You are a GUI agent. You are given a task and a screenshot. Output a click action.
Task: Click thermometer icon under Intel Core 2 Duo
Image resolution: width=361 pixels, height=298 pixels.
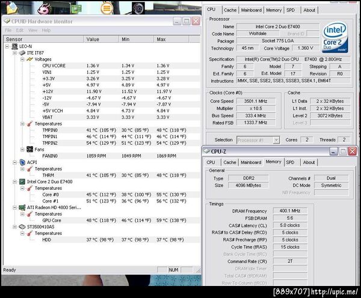(x=29, y=188)
